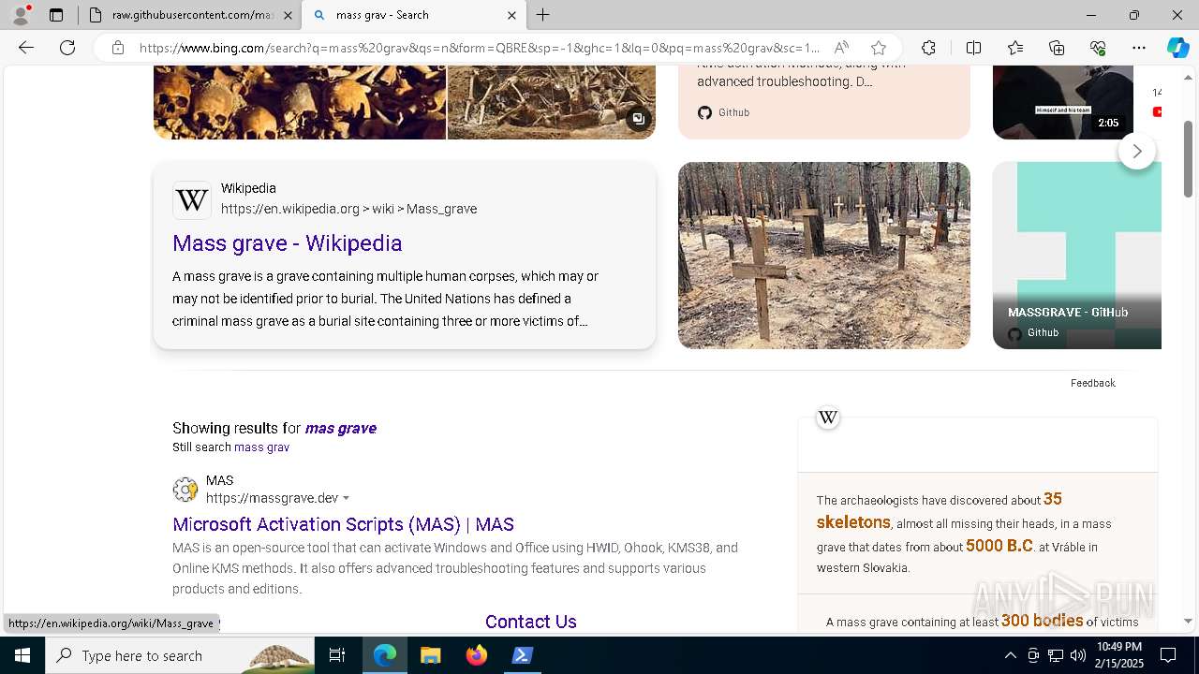Image resolution: width=1199 pixels, height=674 pixels.
Task: Click the page vertical scrollbar thumb
Action: [x=1189, y=157]
